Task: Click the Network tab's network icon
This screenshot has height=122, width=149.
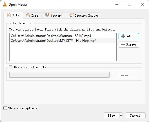Action: [x=47, y=15]
